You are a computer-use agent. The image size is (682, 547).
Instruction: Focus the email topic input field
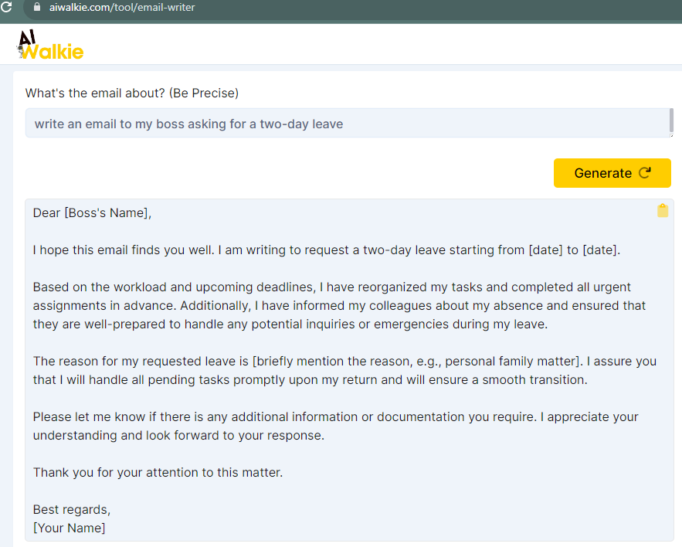[x=347, y=123]
